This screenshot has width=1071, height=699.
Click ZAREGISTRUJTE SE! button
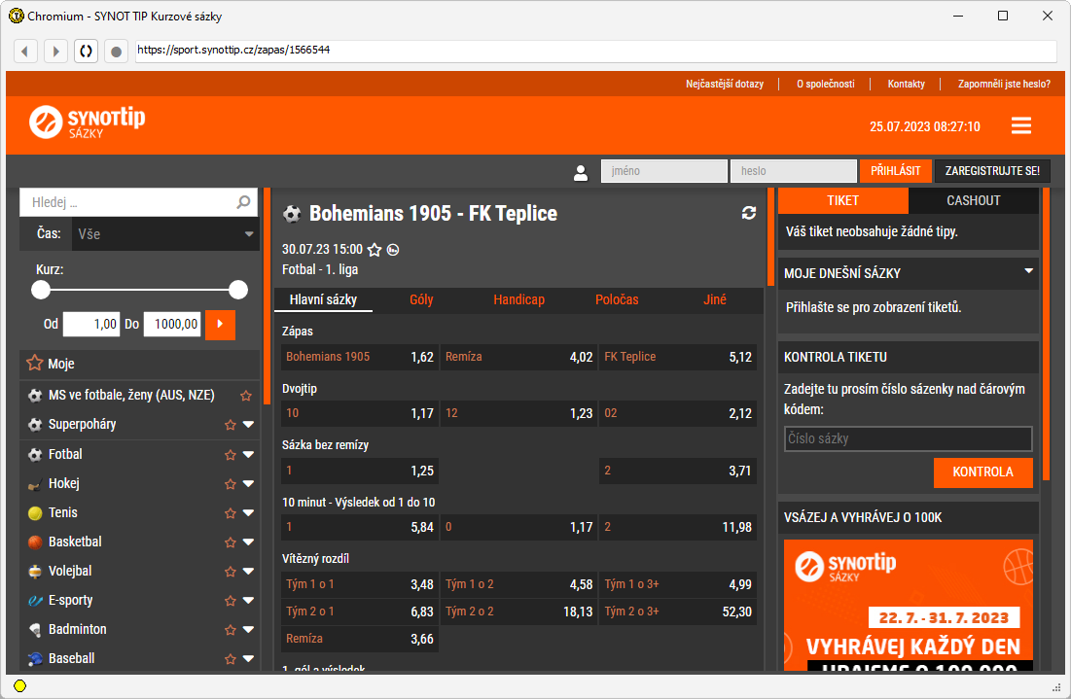pos(992,171)
